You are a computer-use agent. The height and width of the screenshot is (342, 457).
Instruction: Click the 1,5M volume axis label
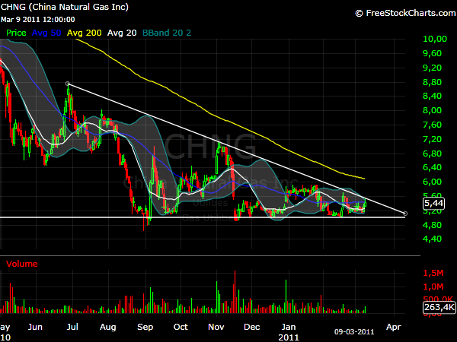[x=433, y=273]
